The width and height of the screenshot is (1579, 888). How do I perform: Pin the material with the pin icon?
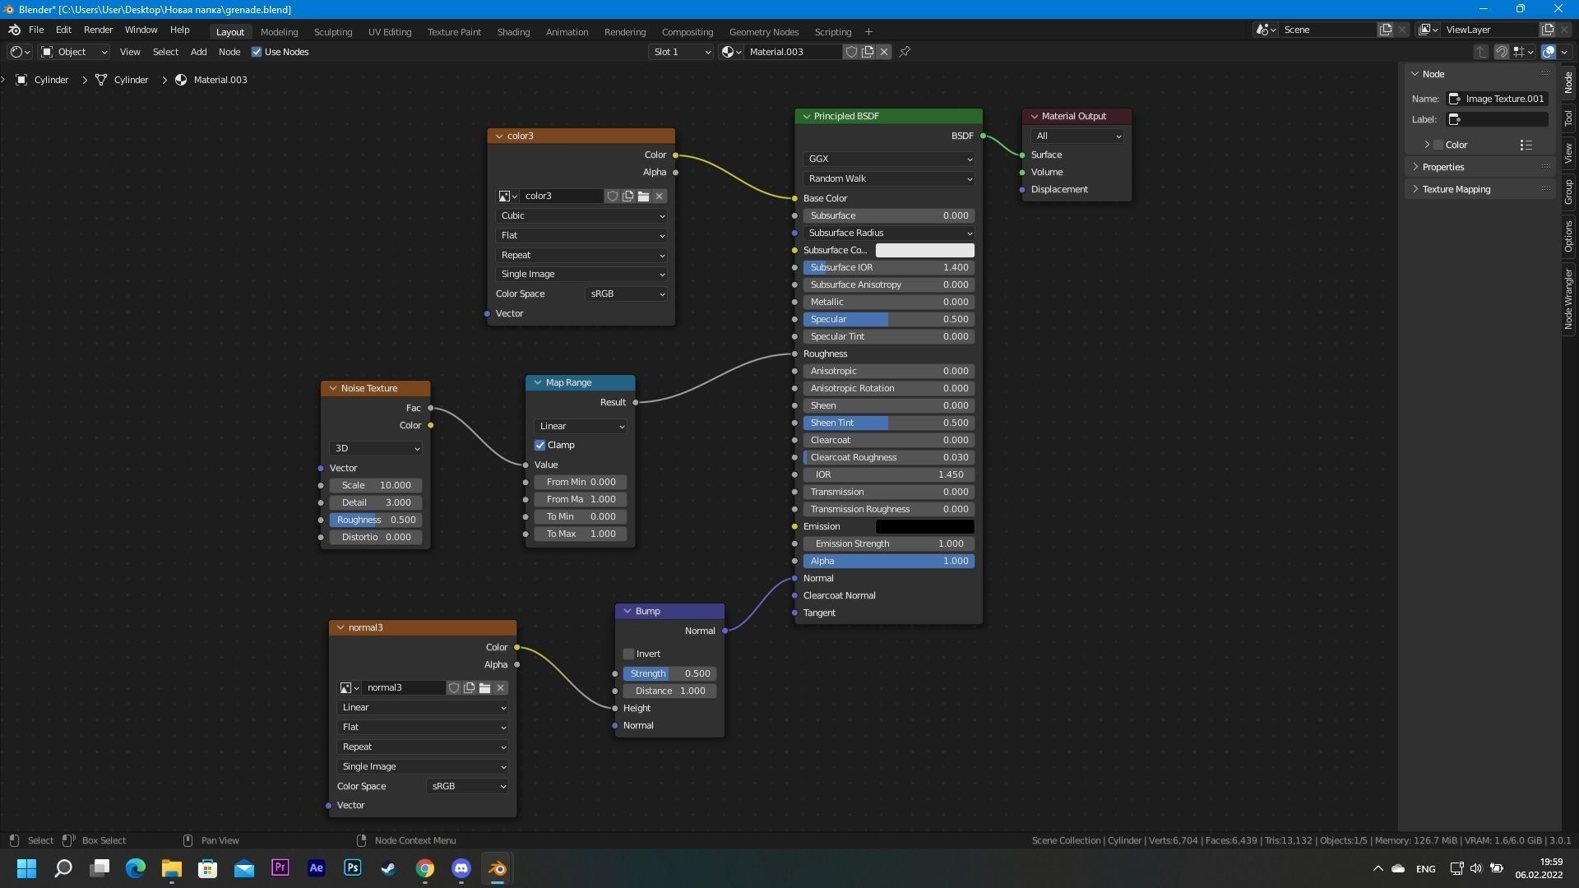point(905,52)
